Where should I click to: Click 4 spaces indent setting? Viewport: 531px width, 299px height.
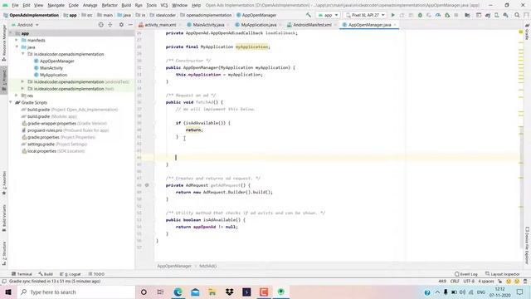point(486,282)
